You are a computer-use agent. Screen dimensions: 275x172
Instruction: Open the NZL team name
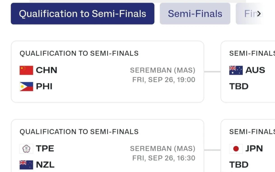coord(45,165)
